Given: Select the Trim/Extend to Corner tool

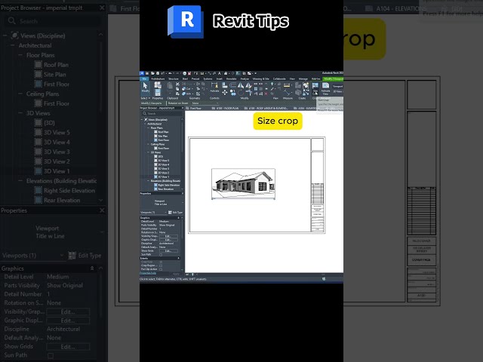Looking at the screenshot, I should pos(249,92).
